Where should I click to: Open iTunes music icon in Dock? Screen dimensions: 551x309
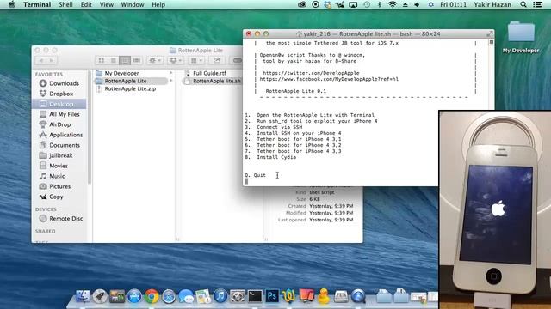[x=220, y=296]
